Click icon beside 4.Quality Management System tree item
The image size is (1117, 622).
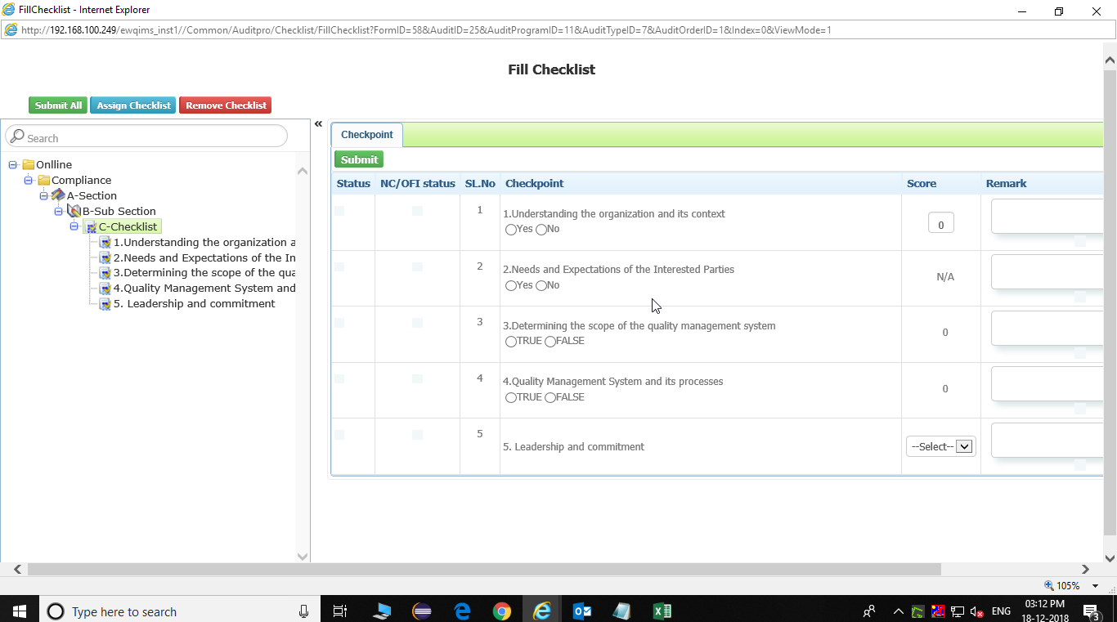tap(105, 289)
